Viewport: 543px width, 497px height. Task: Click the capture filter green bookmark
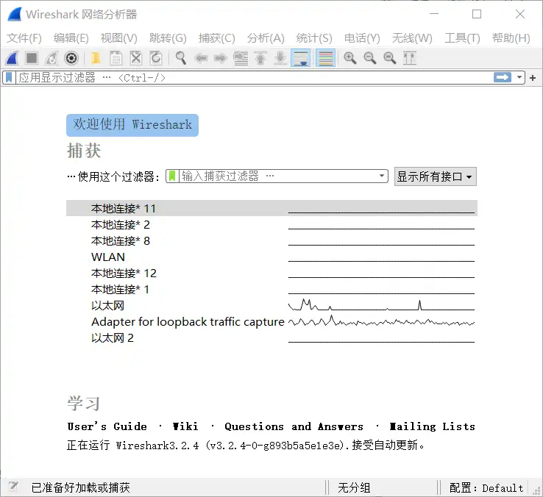[x=173, y=176]
